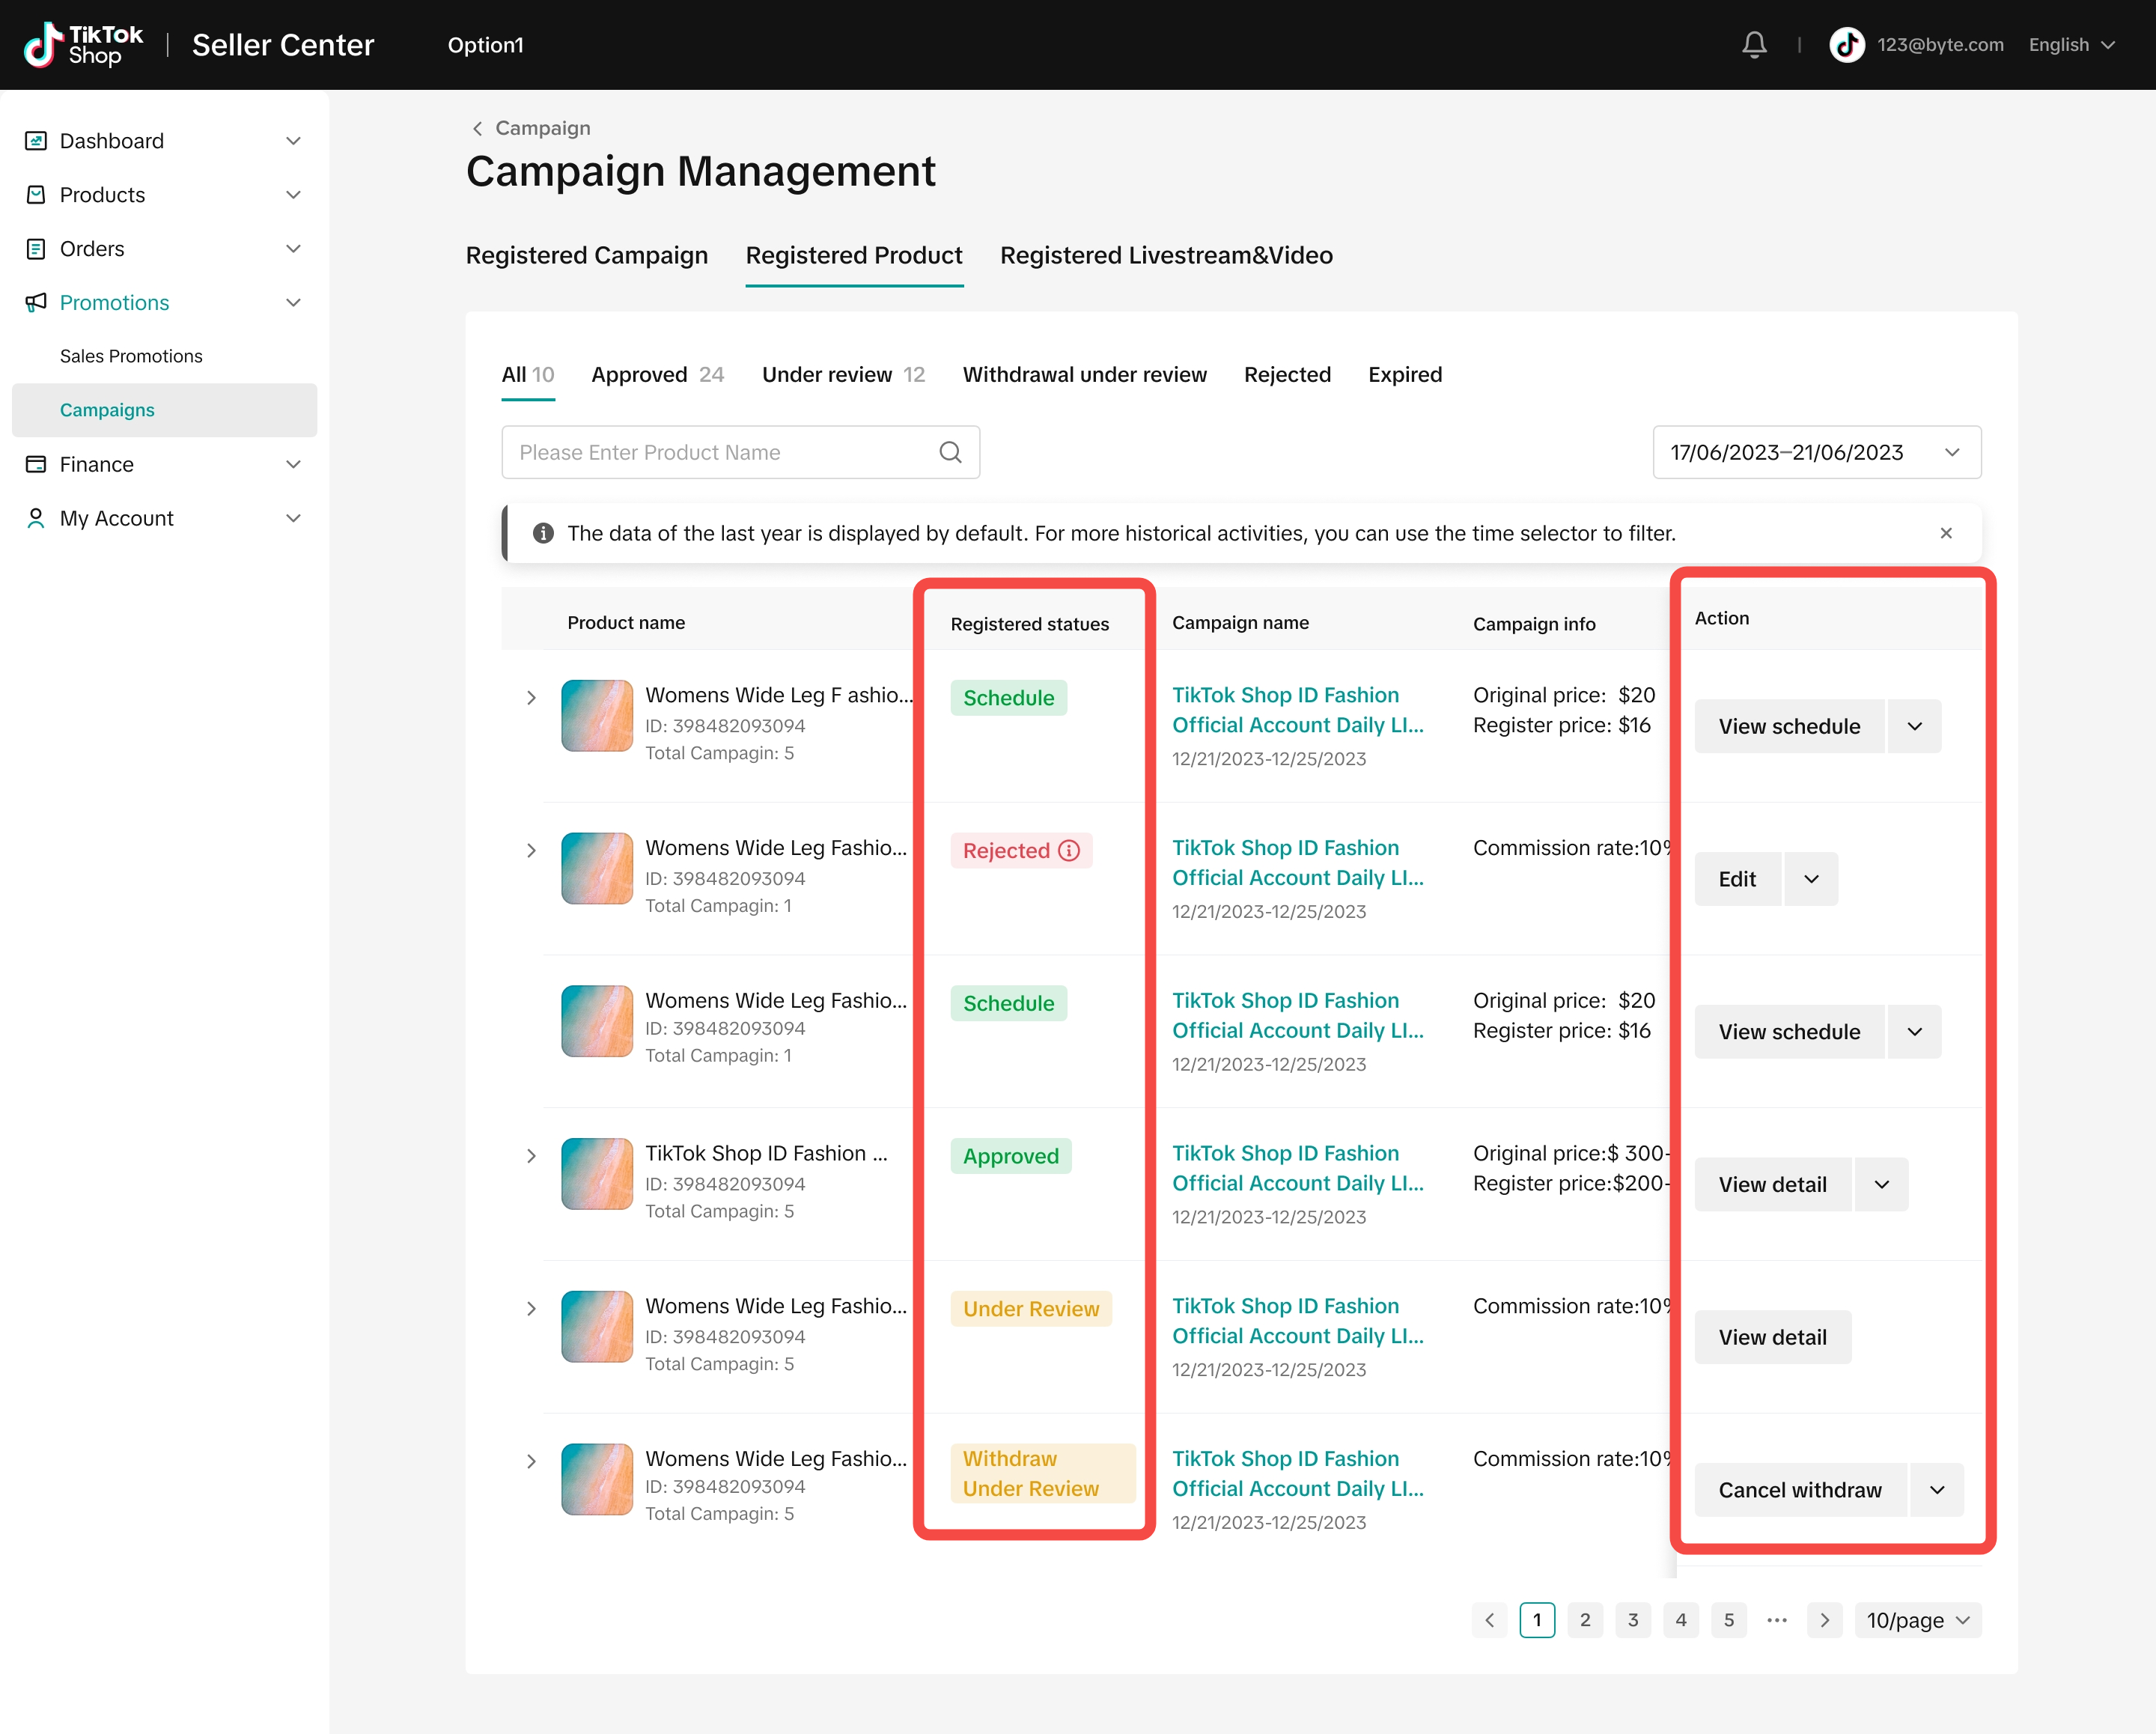The width and height of the screenshot is (2156, 1734).
Task: Click the Edit button
Action: pyautogui.click(x=1737, y=879)
